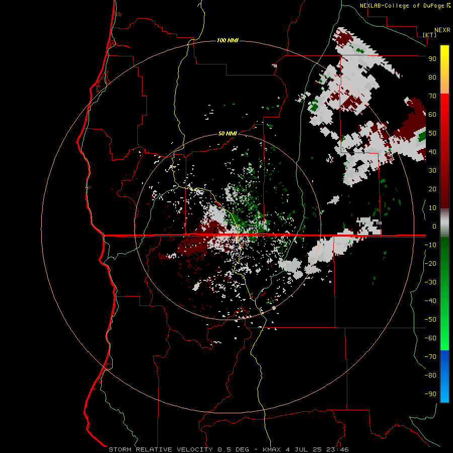Image resolution: width=453 pixels, height=453 pixels.
Task: Click the 10 value on the velocity scale
Action: 432,208
